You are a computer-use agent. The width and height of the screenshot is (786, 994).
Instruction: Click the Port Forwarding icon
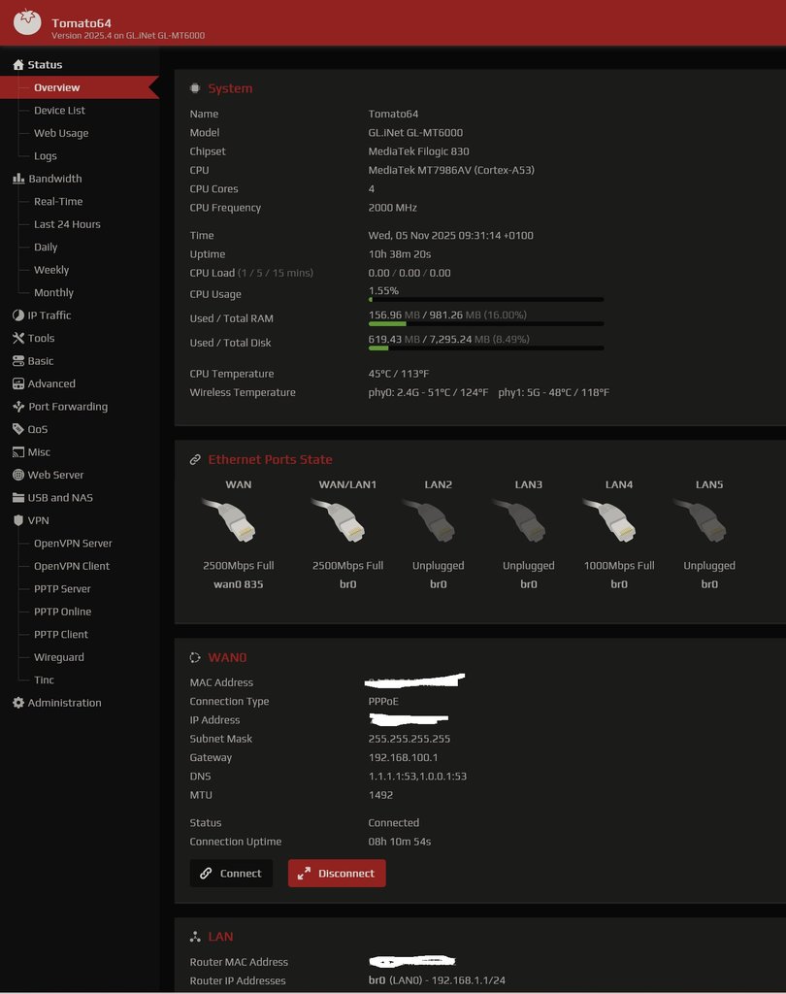tap(18, 407)
